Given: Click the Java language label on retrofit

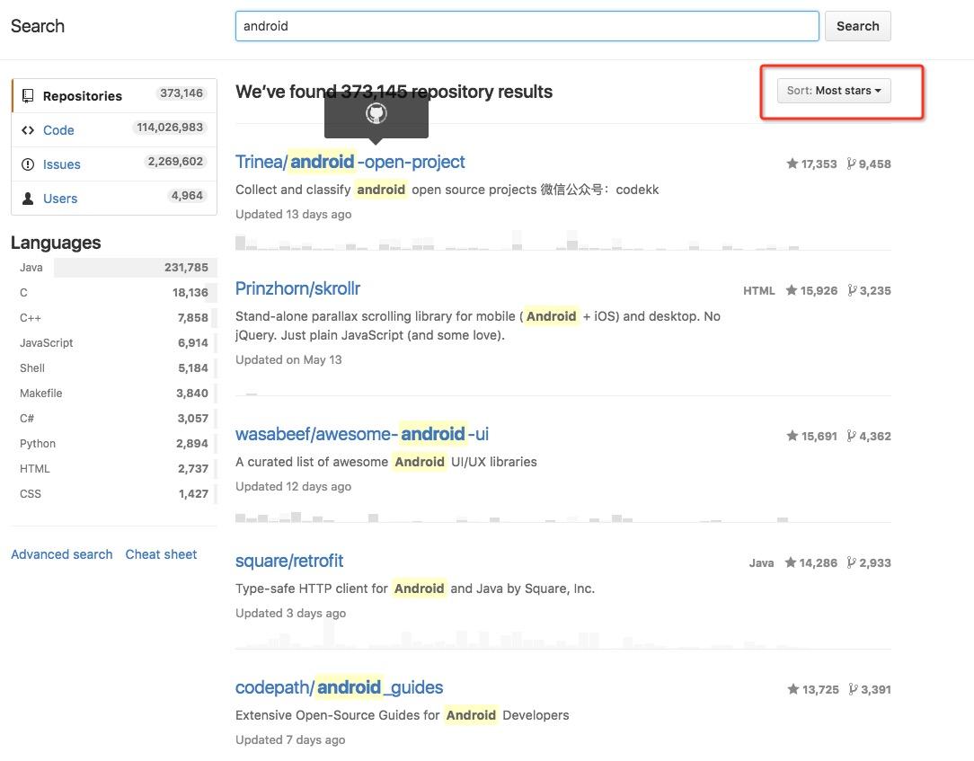Looking at the screenshot, I should pyautogui.click(x=762, y=562).
